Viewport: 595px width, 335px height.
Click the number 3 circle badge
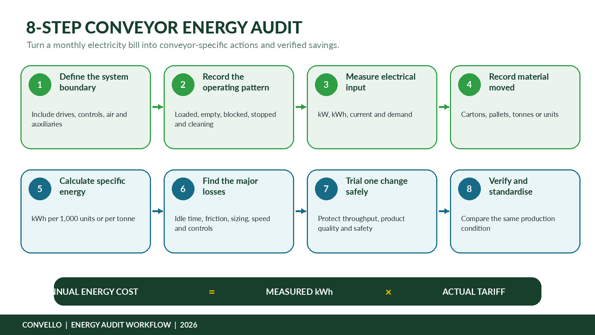tap(326, 84)
